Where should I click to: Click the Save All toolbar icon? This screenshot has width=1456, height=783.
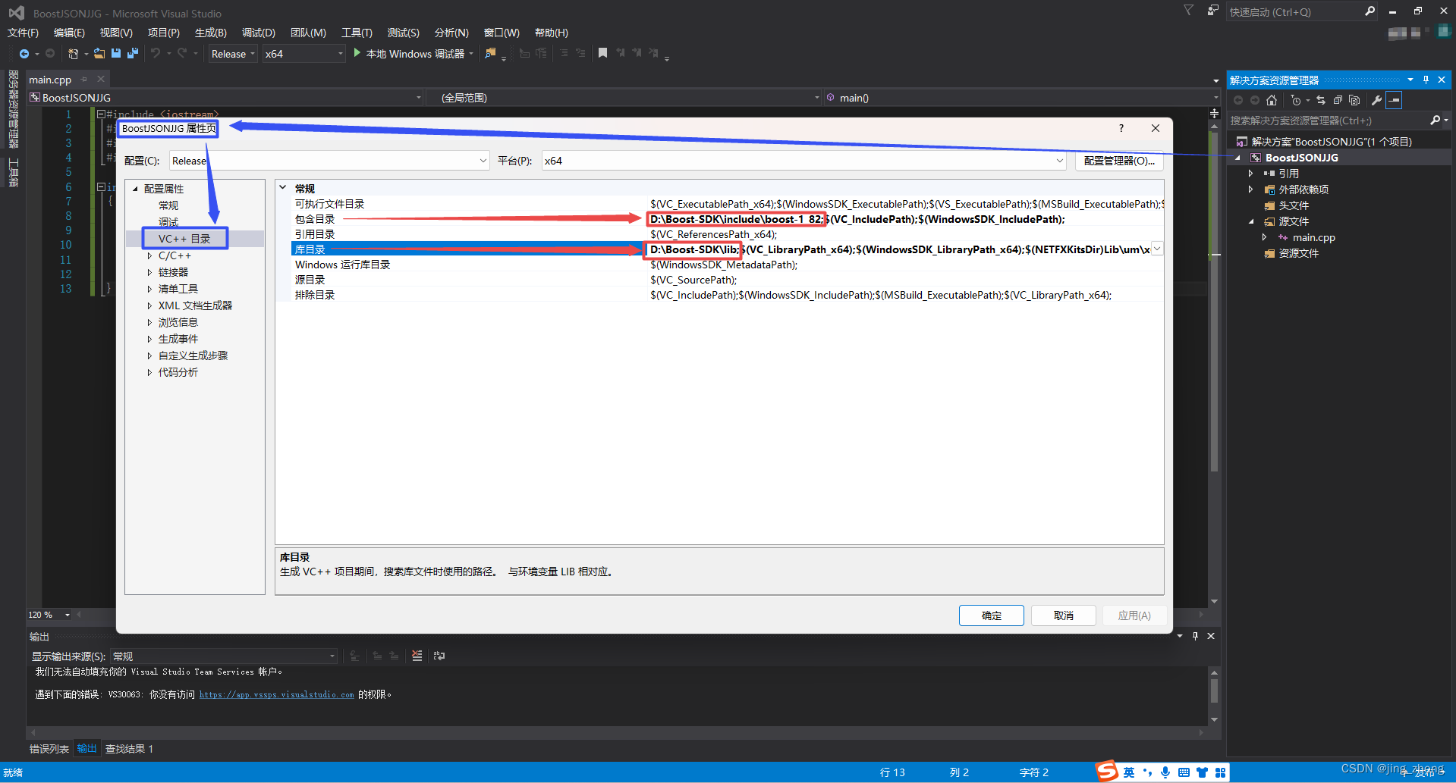pos(132,53)
